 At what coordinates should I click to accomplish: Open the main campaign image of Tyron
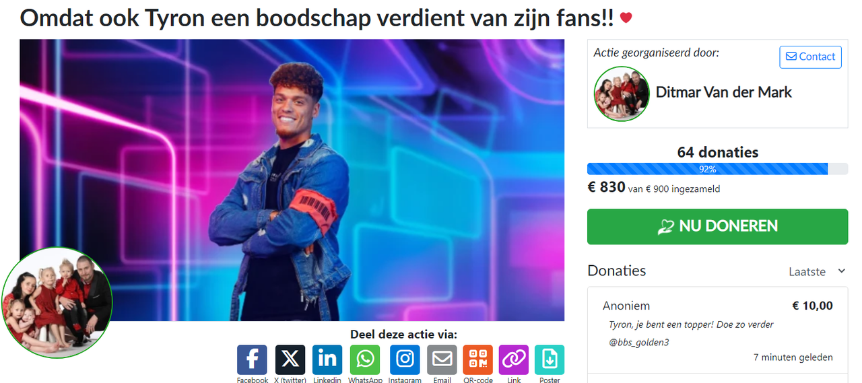pos(292,180)
